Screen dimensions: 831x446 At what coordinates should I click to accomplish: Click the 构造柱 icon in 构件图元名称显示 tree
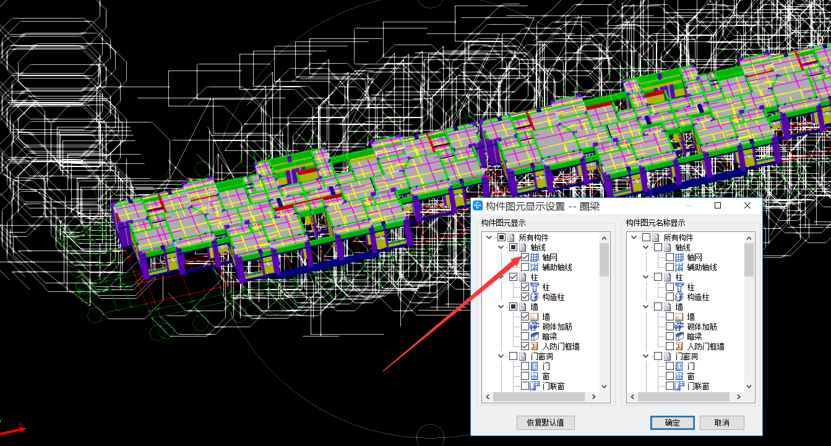(679, 297)
